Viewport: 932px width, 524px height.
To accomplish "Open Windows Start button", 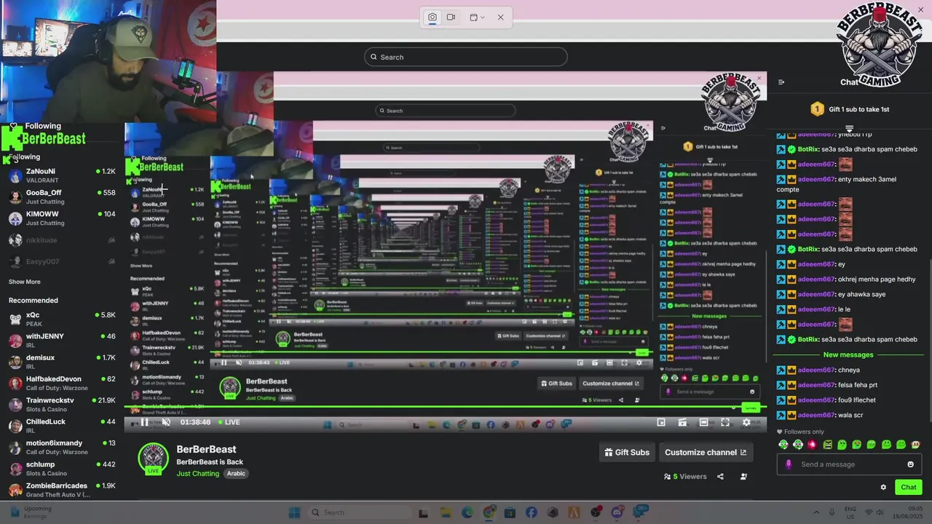I will 294,512.
